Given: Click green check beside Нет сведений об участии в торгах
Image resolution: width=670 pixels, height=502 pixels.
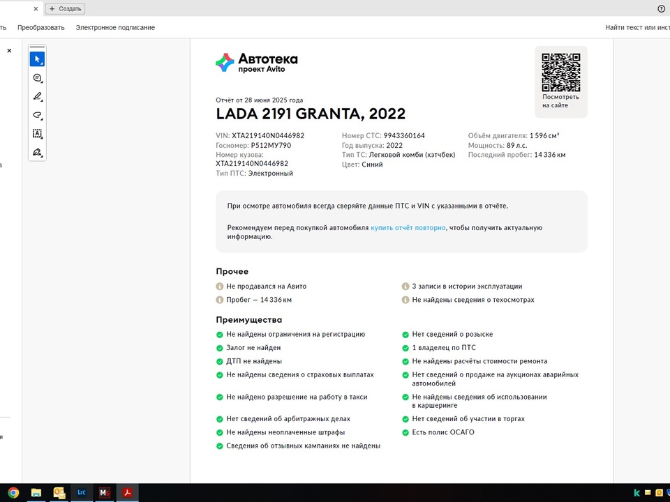Looking at the screenshot, I should pyautogui.click(x=405, y=419).
